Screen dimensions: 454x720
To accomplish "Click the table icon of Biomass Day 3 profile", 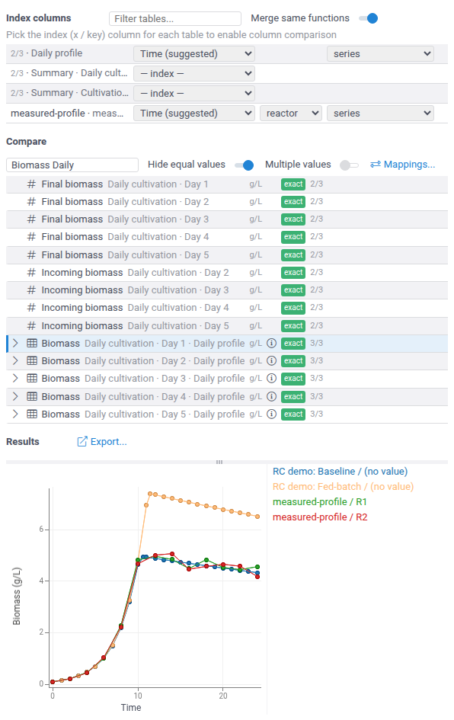I will (32, 378).
